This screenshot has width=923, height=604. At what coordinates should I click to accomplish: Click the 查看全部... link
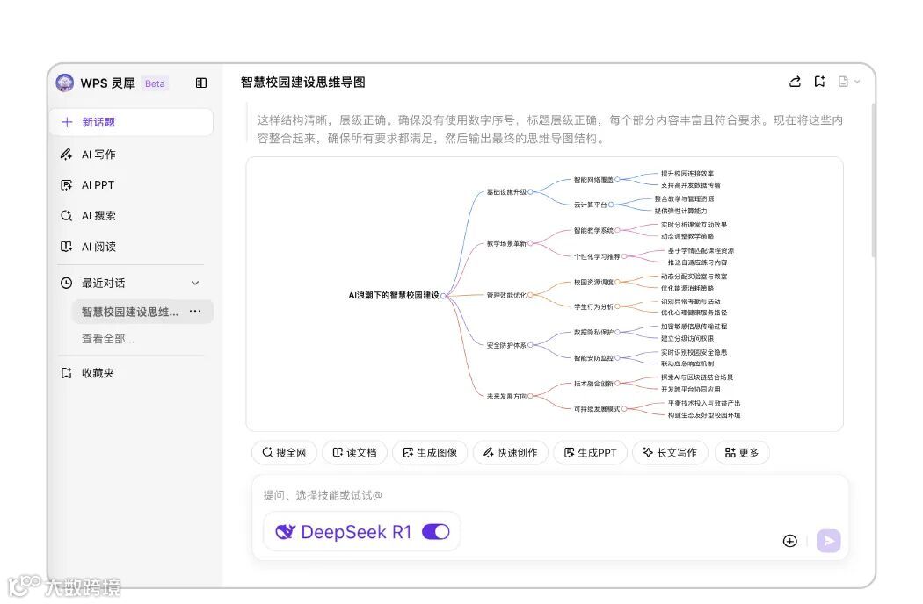click(x=108, y=339)
